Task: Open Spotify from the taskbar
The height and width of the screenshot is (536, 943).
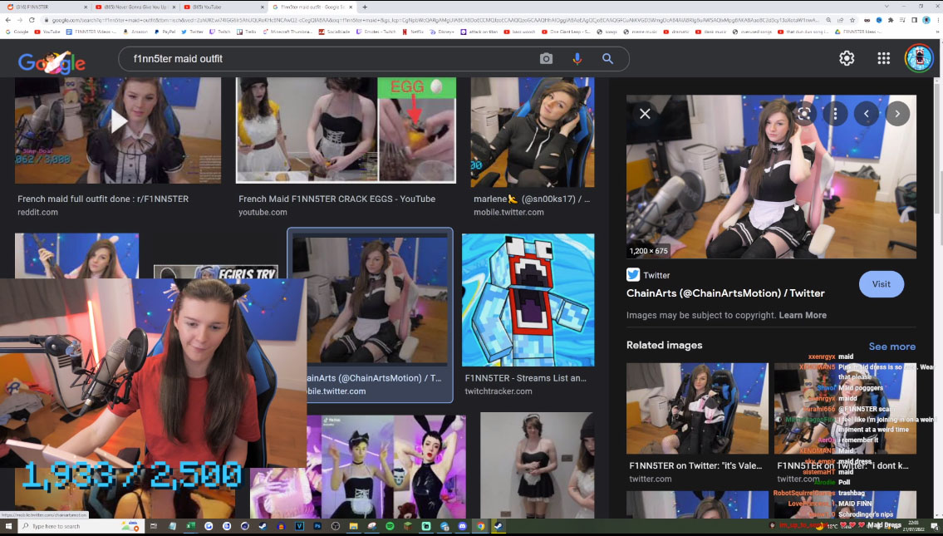Action: coord(390,526)
